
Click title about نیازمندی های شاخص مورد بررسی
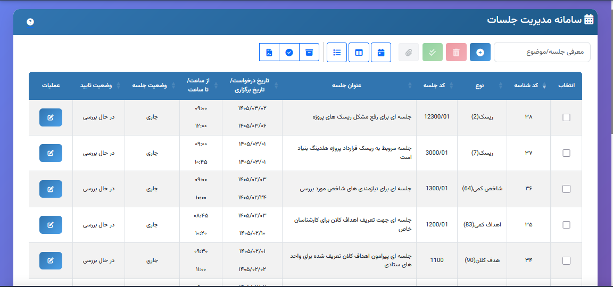[x=356, y=189]
